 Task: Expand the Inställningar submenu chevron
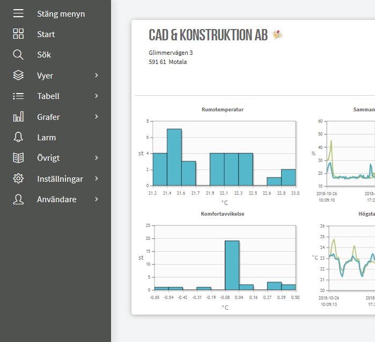(97, 179)
